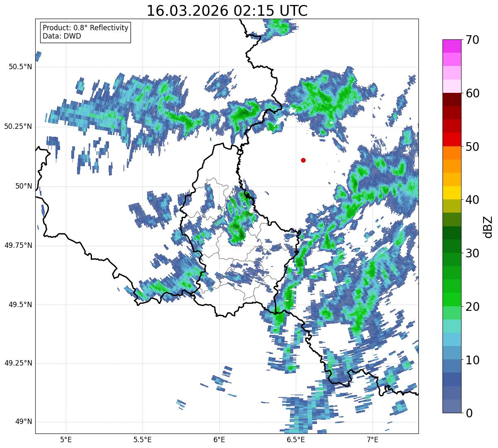Click the "Data: DWD" label
498x448 pixels.
(x=62, y=36)
